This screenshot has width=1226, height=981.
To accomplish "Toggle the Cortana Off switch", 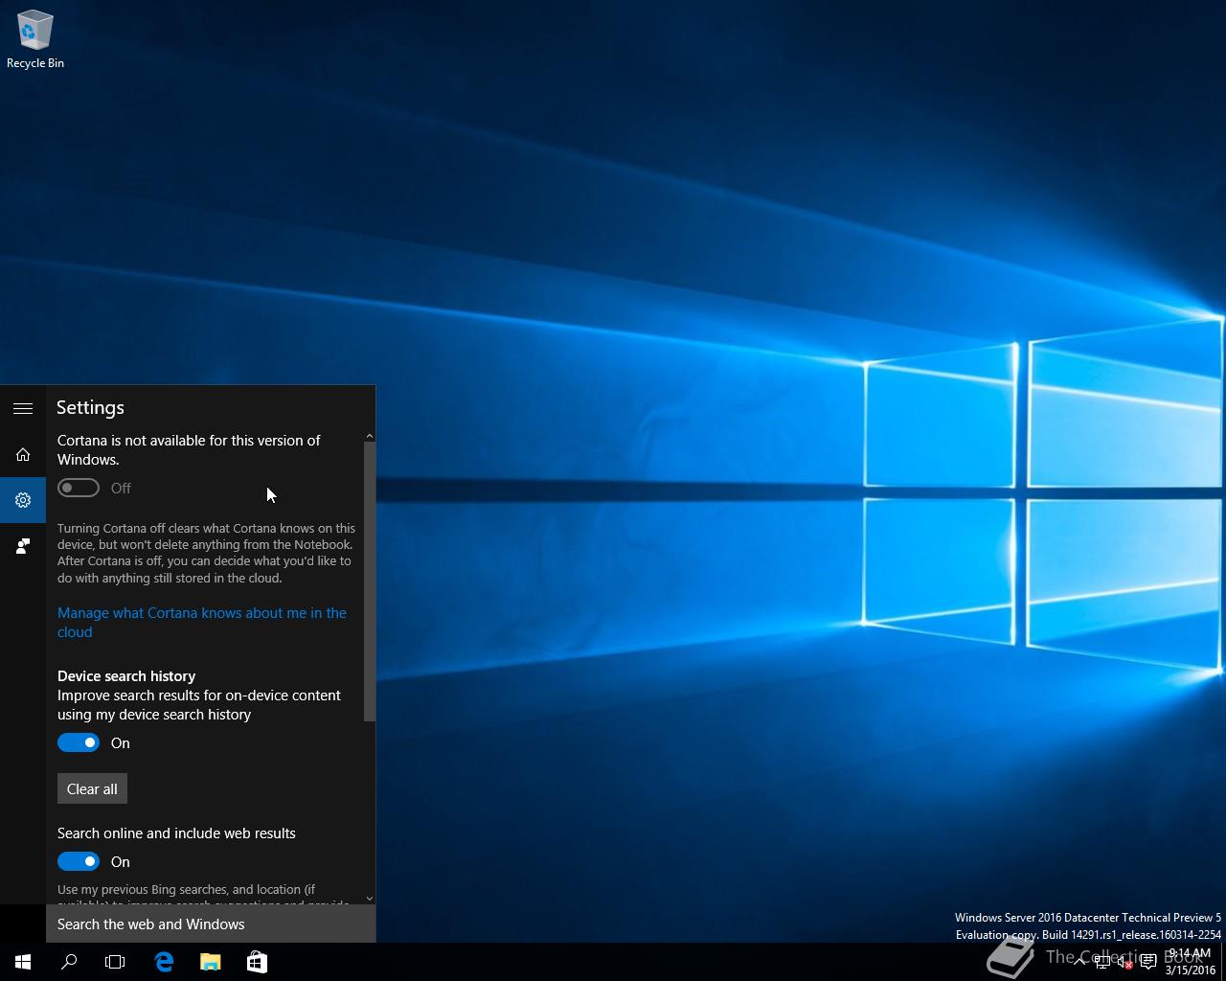I will click(79, 488).
